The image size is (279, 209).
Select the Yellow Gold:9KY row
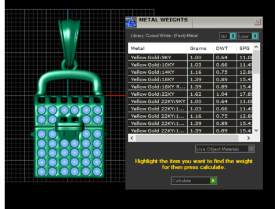tap(190, 57)
